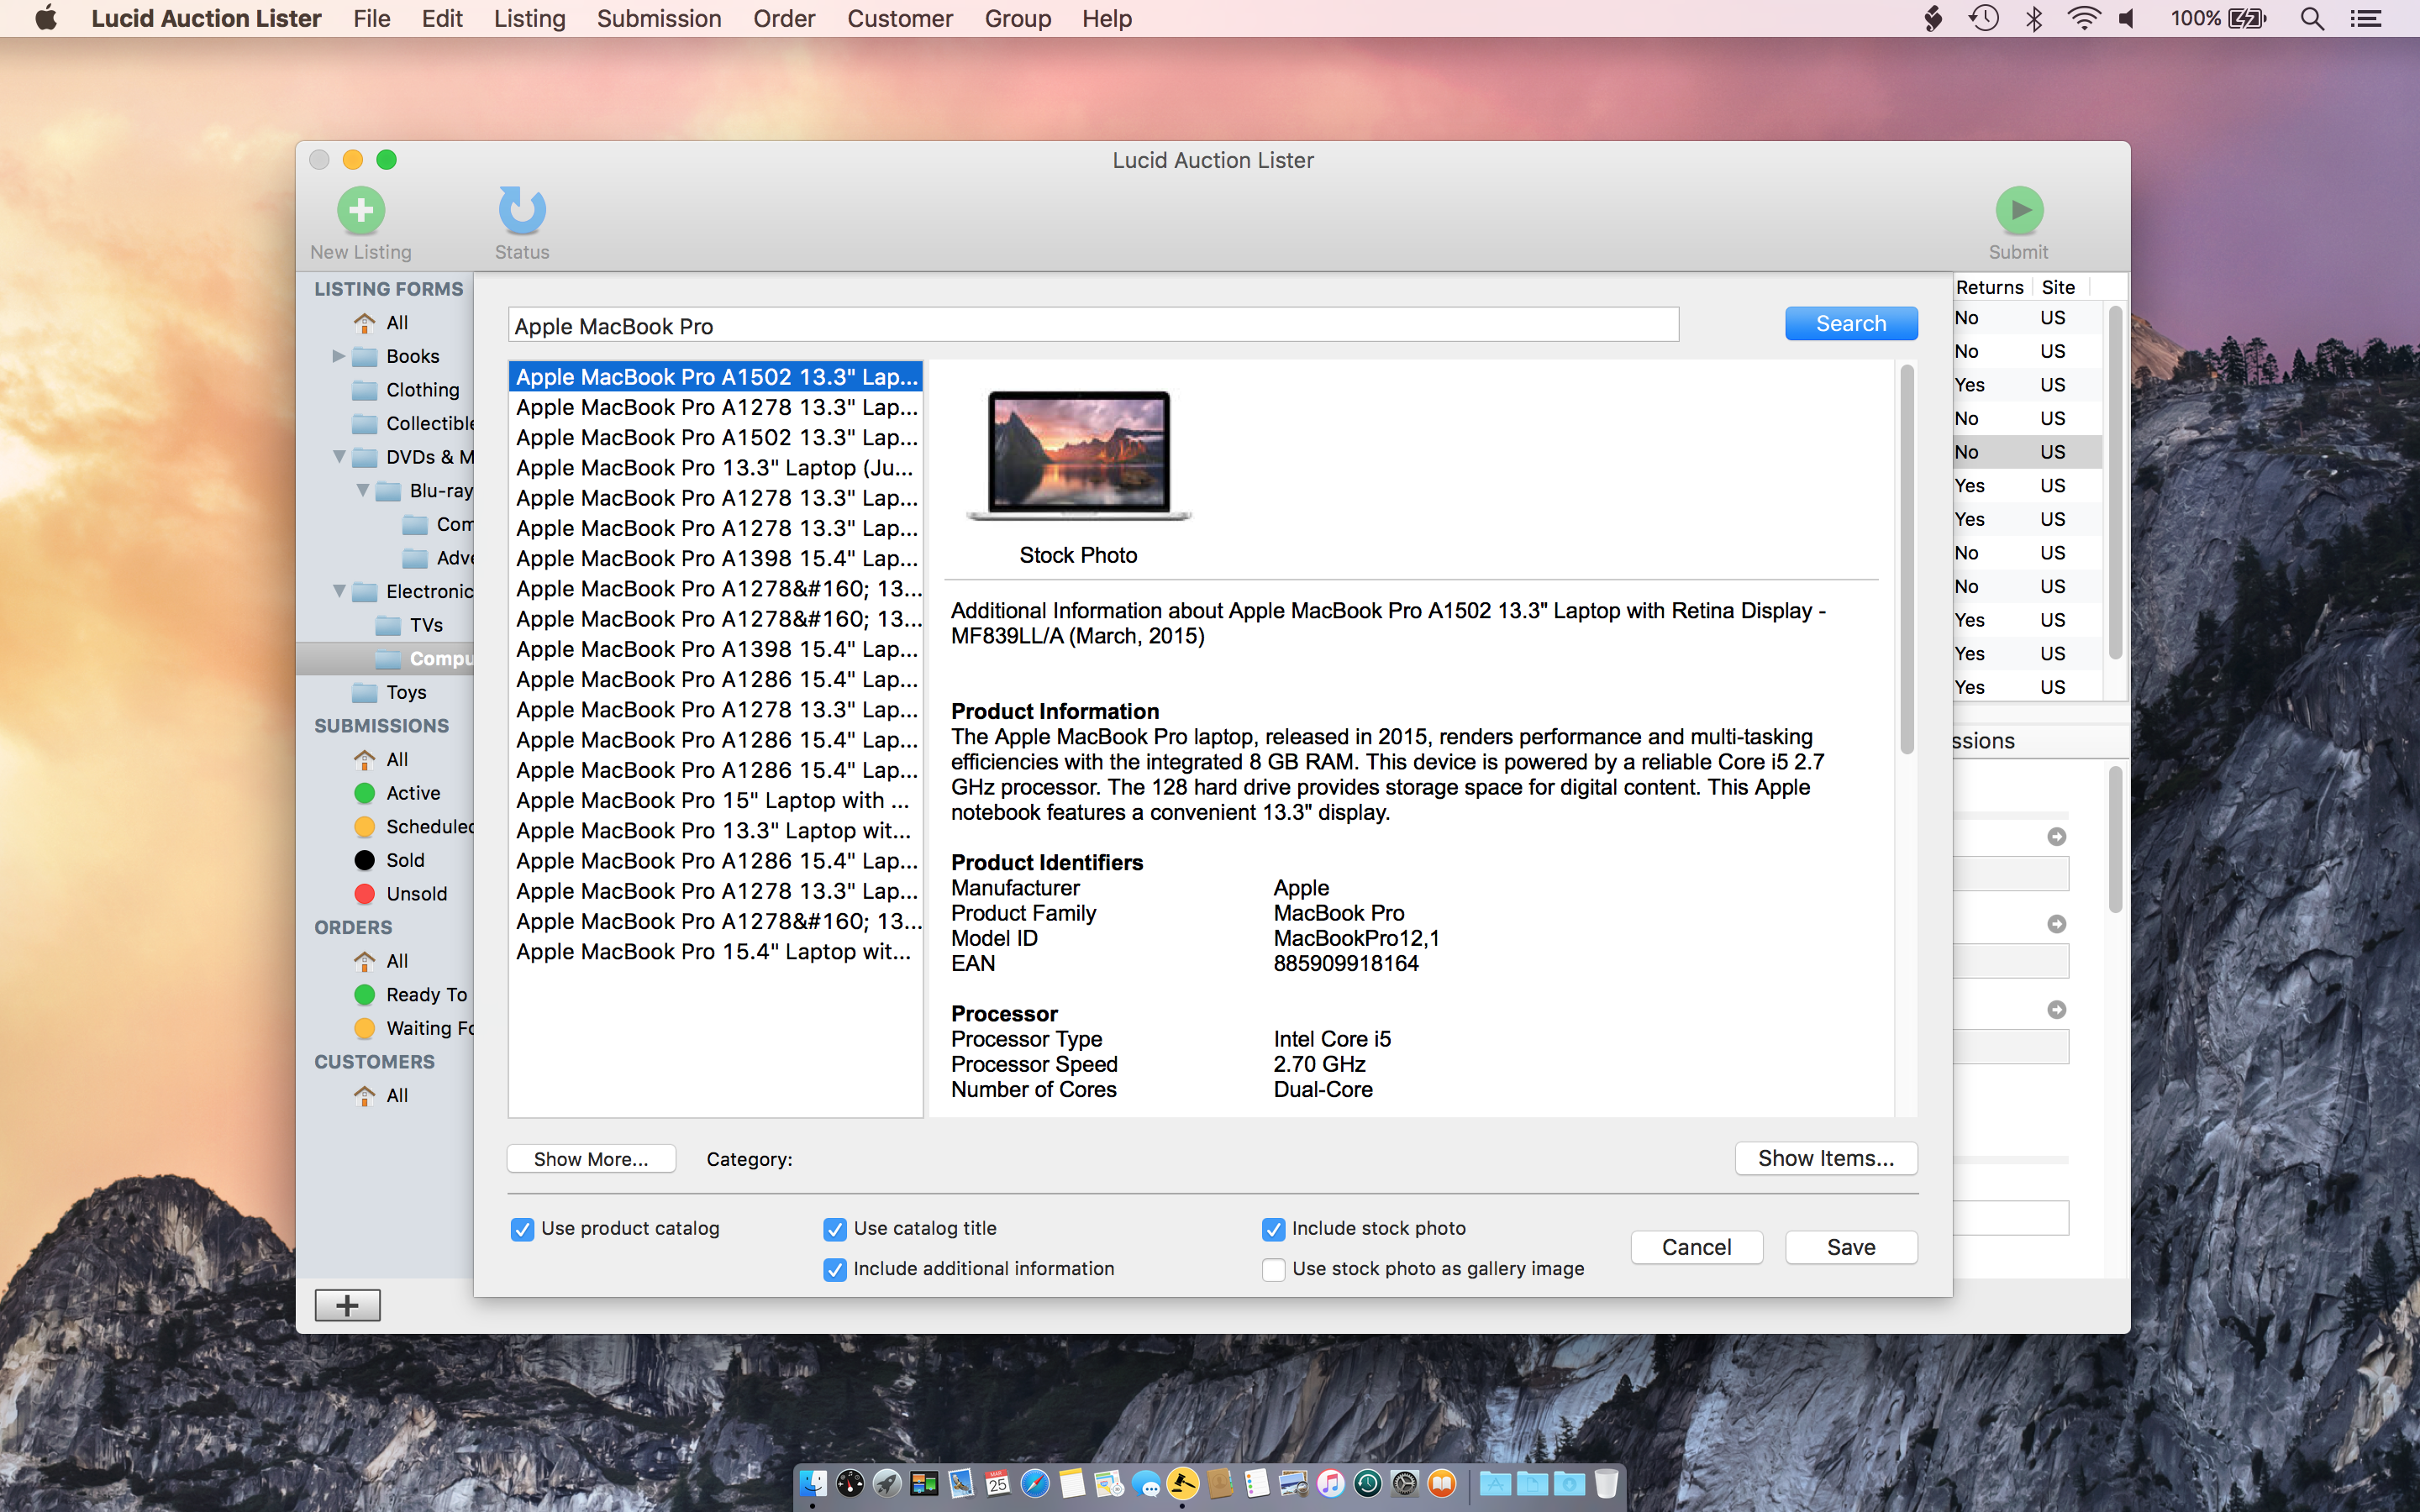The width and height of the screenshot is (2420, 1512).
Task: Expand the Books folder disclosure triangle
Action: 338,356
